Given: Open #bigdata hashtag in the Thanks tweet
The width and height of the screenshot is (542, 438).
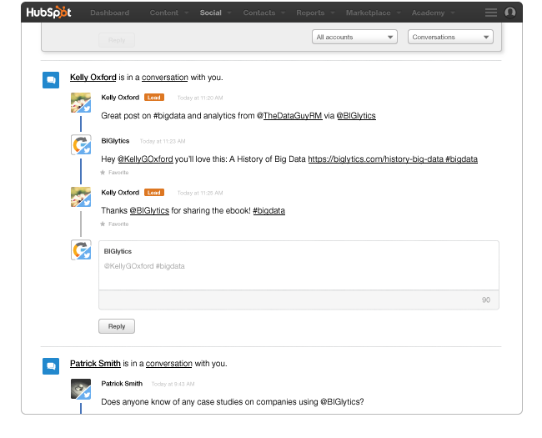Looking at the screenshot, I should pos(269,210).
